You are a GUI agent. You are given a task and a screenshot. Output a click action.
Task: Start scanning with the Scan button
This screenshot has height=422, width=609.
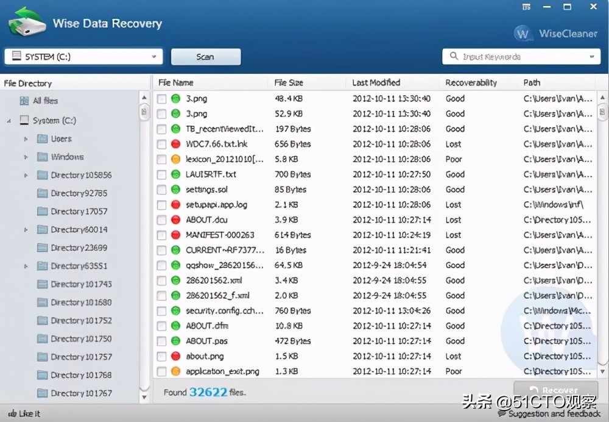tap(206, 57)
